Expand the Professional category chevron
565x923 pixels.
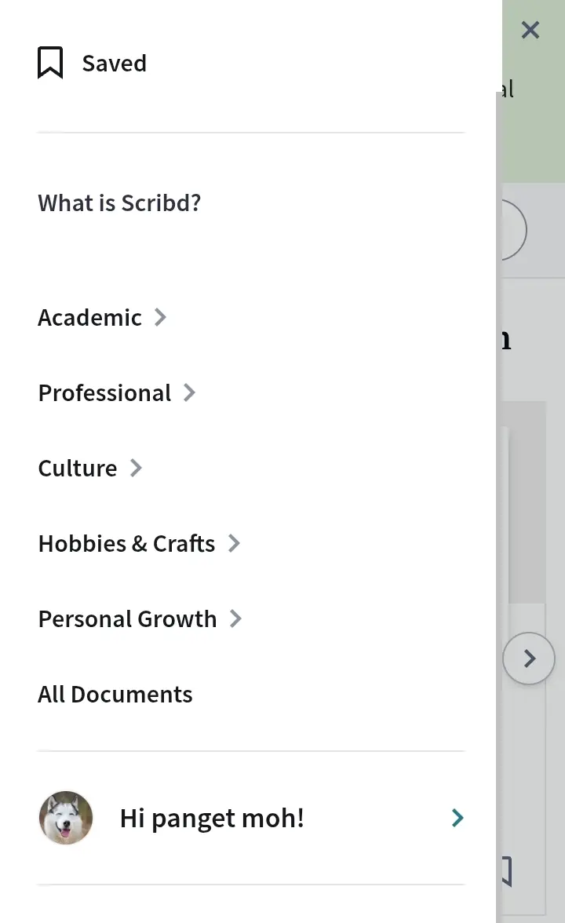point(189,392)
